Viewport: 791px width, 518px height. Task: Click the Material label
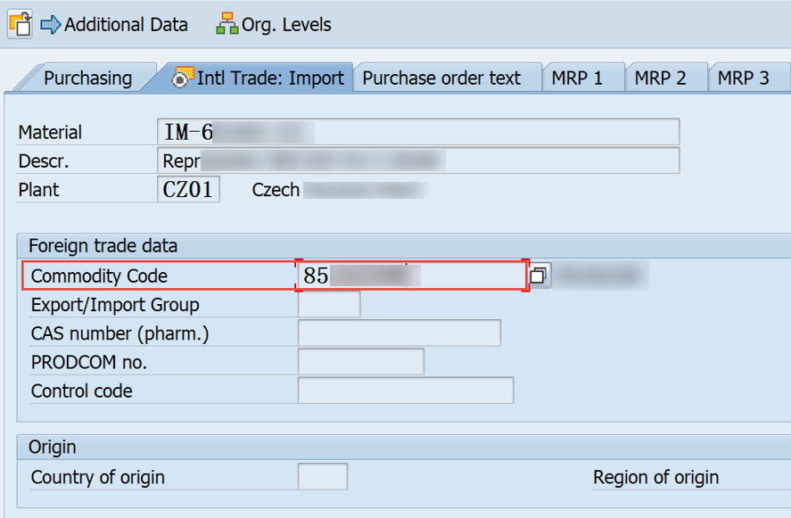click(x=50, y=132)
